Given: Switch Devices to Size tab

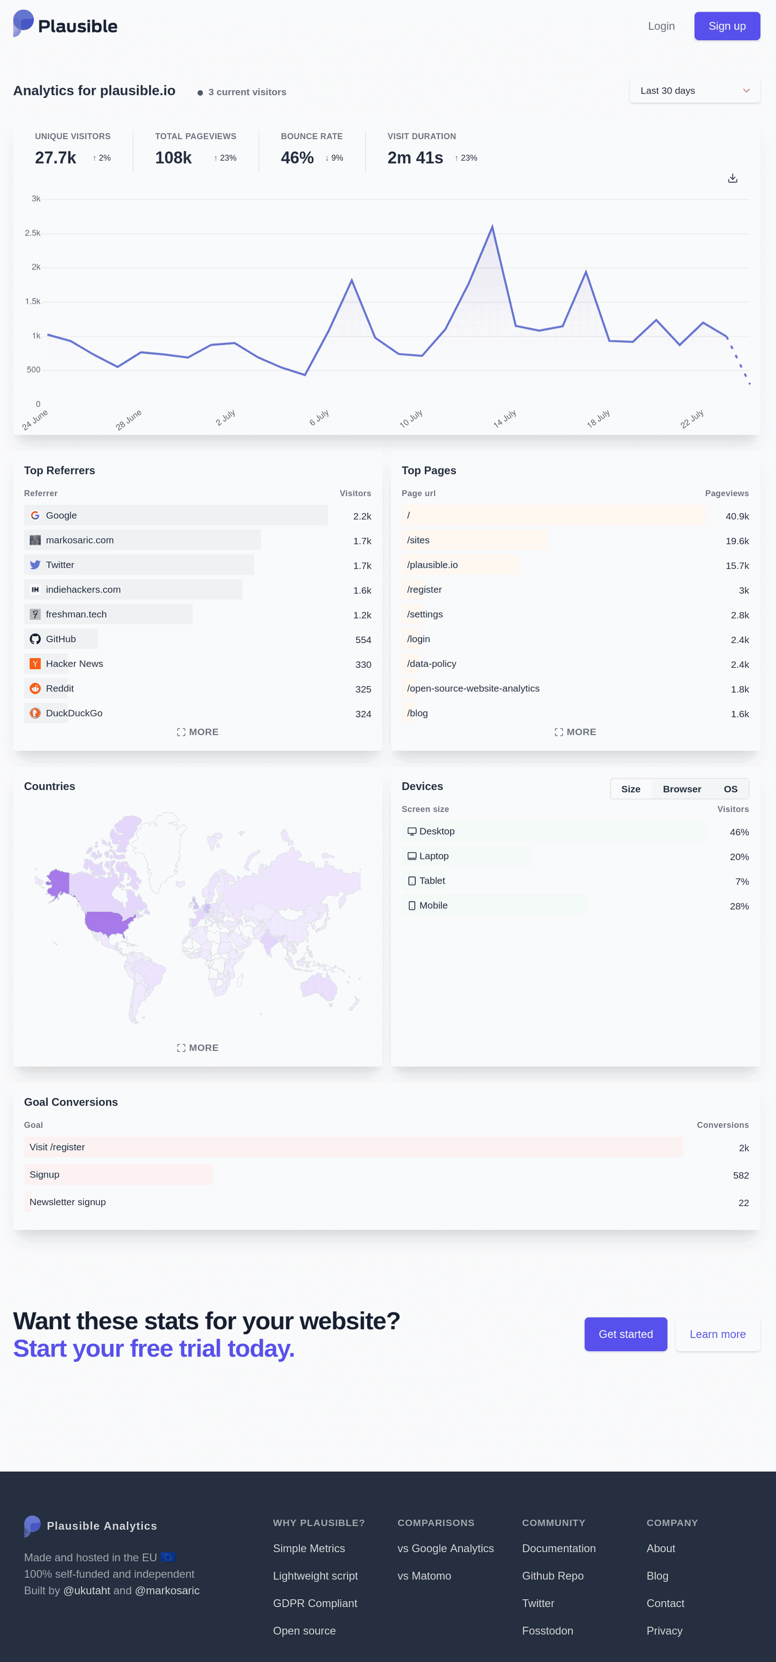Looking at the screenshot, I should (x=630, y=789).
